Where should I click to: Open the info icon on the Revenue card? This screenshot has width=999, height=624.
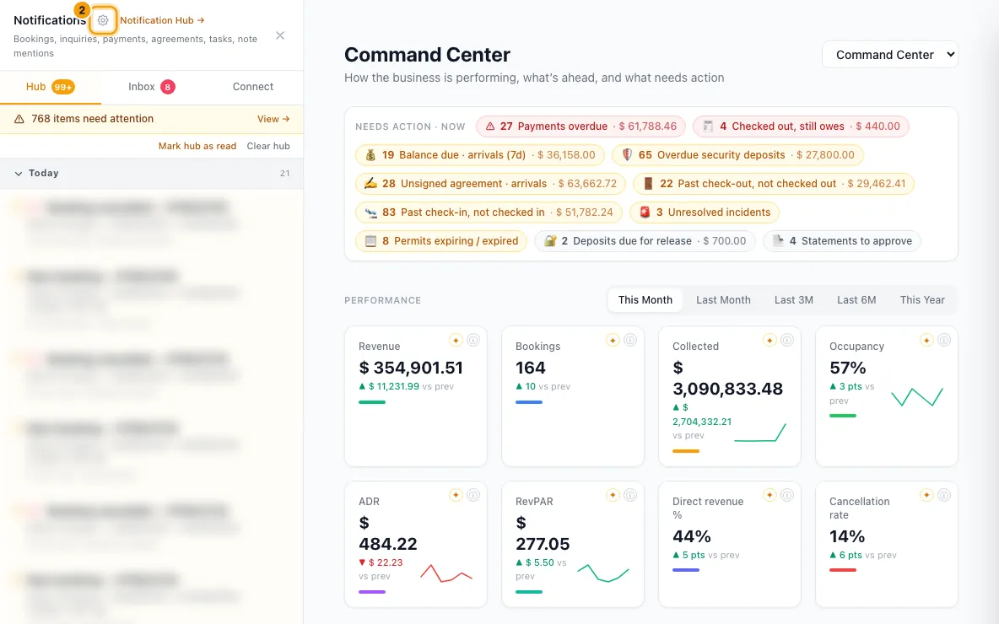coord(472,340)
